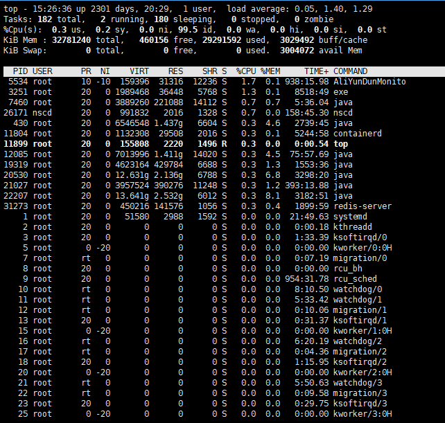The height and width of the screenshot is (423, 445).
Task: Click migration/1 command
Action: click(x=360, y=310)
